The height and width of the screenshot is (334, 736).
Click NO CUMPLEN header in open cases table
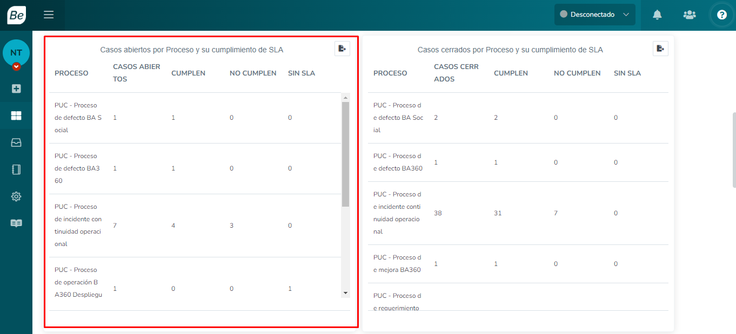point(253,73)
